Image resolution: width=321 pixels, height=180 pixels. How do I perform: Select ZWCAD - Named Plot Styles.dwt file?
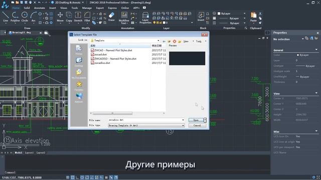click(x=111, y=50)
